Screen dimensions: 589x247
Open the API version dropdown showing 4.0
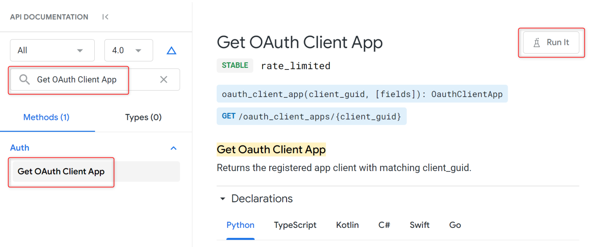tap(128, 50)
